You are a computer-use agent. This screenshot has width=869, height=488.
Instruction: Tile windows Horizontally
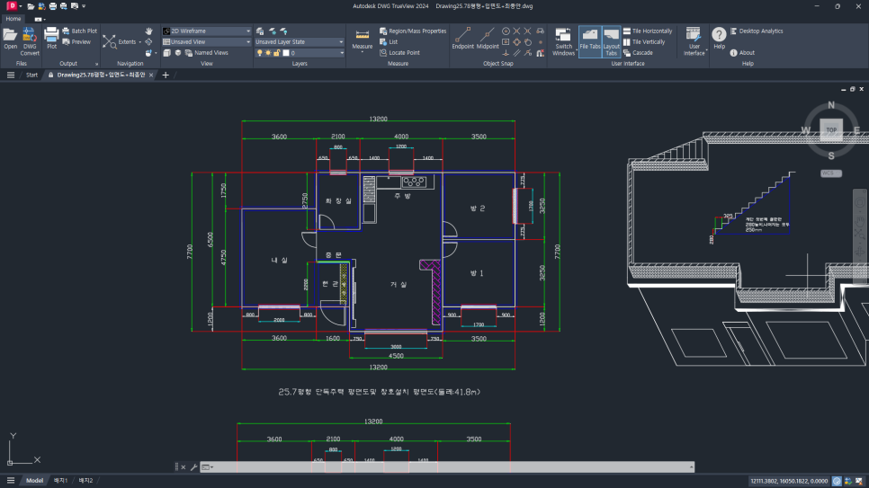tap(648, 31)
